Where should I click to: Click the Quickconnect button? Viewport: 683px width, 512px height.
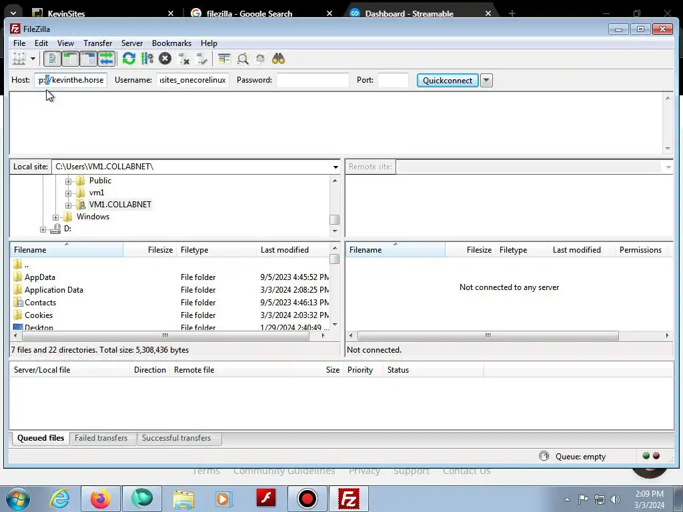pos(448,80)
